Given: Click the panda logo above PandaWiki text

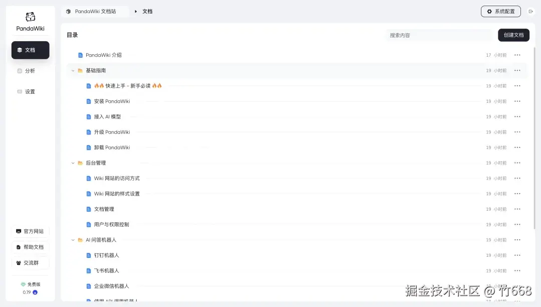Looking at the screenshot, I should (29, 16).
